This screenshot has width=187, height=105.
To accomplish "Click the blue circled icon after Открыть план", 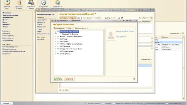I will point(119,18).
